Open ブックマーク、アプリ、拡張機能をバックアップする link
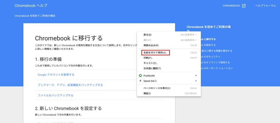280x123 pixels. [70, 85]
